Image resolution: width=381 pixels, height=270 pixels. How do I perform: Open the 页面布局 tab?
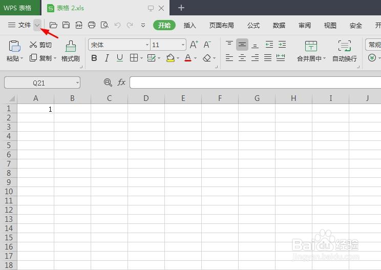(x=221, y=25)
